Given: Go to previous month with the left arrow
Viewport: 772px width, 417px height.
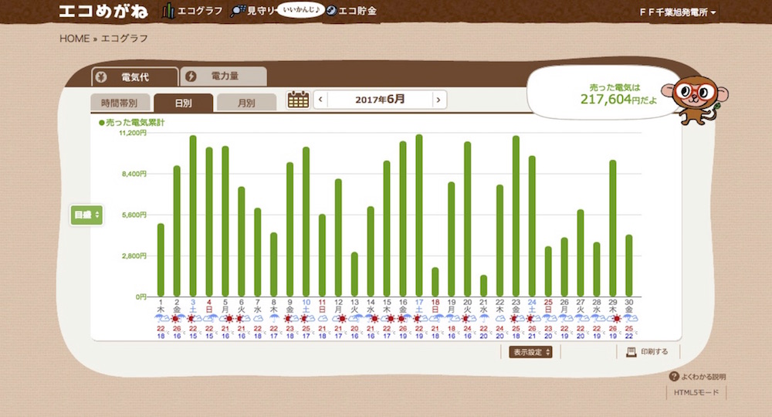Looking at the screenshot, I should (320, 100).
